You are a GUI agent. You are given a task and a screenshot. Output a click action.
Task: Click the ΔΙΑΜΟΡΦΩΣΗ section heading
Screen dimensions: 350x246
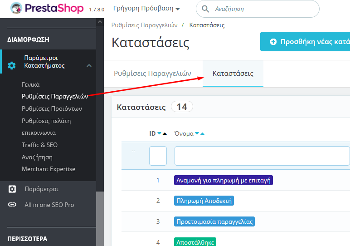coord(28,39)
